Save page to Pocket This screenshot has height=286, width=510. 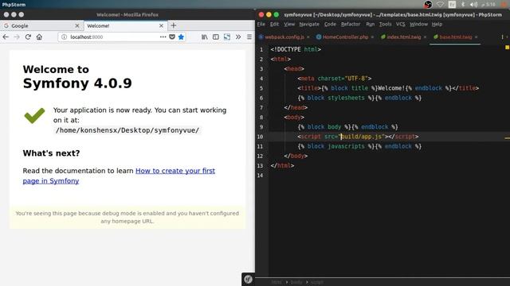(172, 37)
